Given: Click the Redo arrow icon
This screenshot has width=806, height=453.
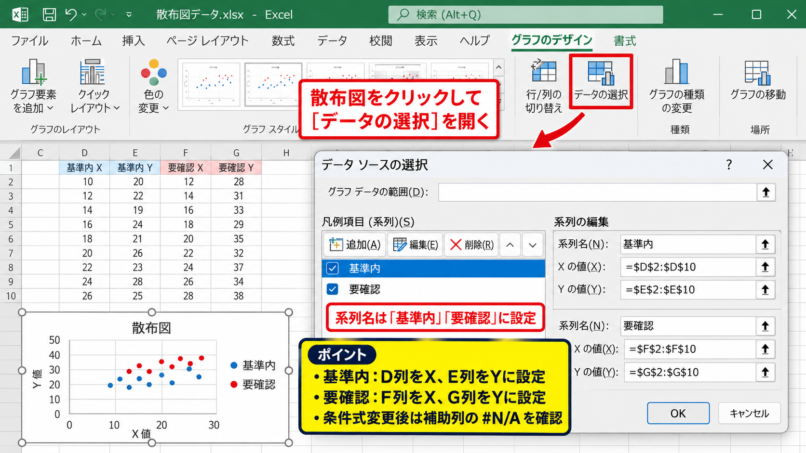Looking at the screenshot, I should (x=100, y=14).
